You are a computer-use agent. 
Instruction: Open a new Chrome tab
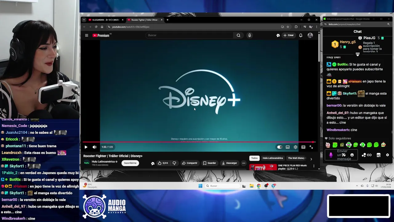[x=167, y=20]
